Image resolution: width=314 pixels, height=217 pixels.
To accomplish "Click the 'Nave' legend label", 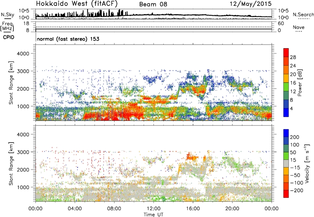I will [298, 27].
